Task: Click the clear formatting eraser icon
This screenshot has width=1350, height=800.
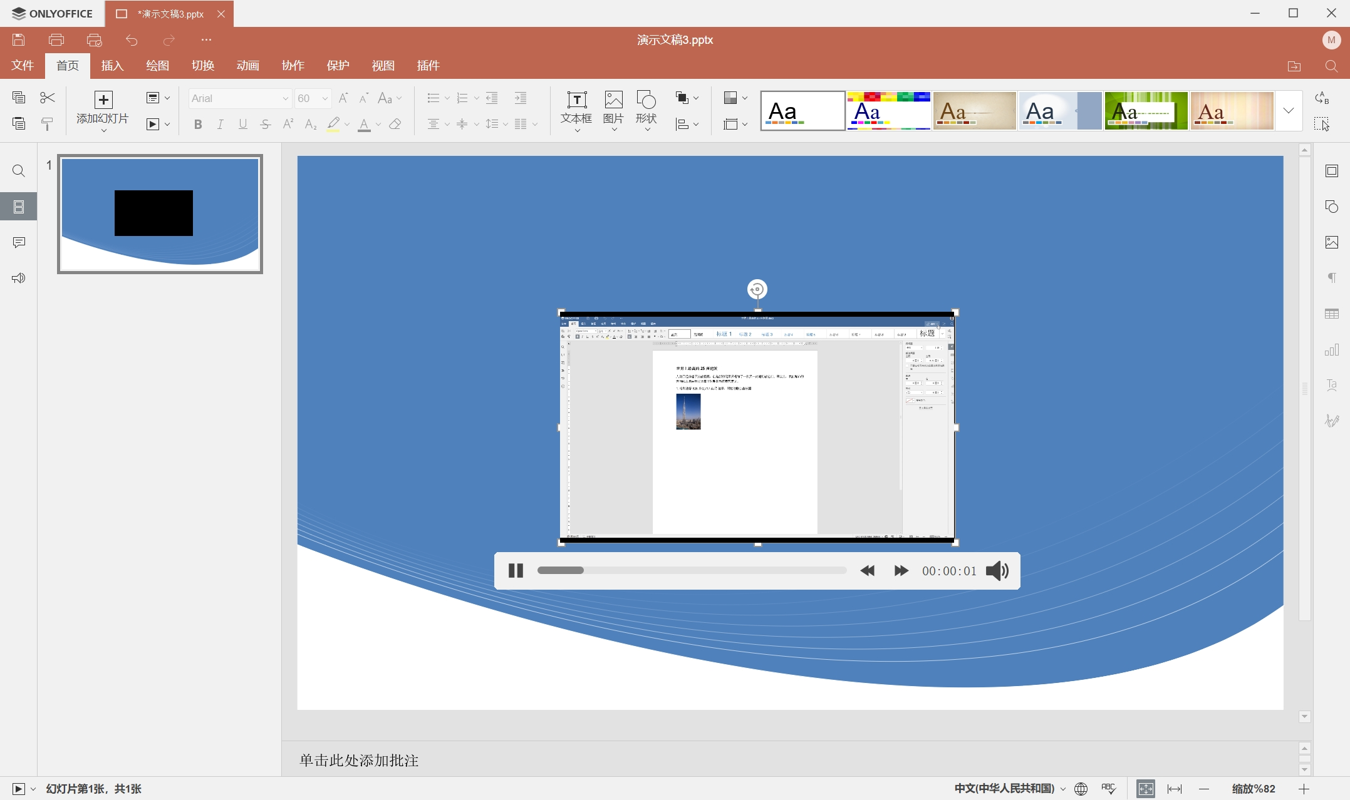Action: tap(395, 124)
